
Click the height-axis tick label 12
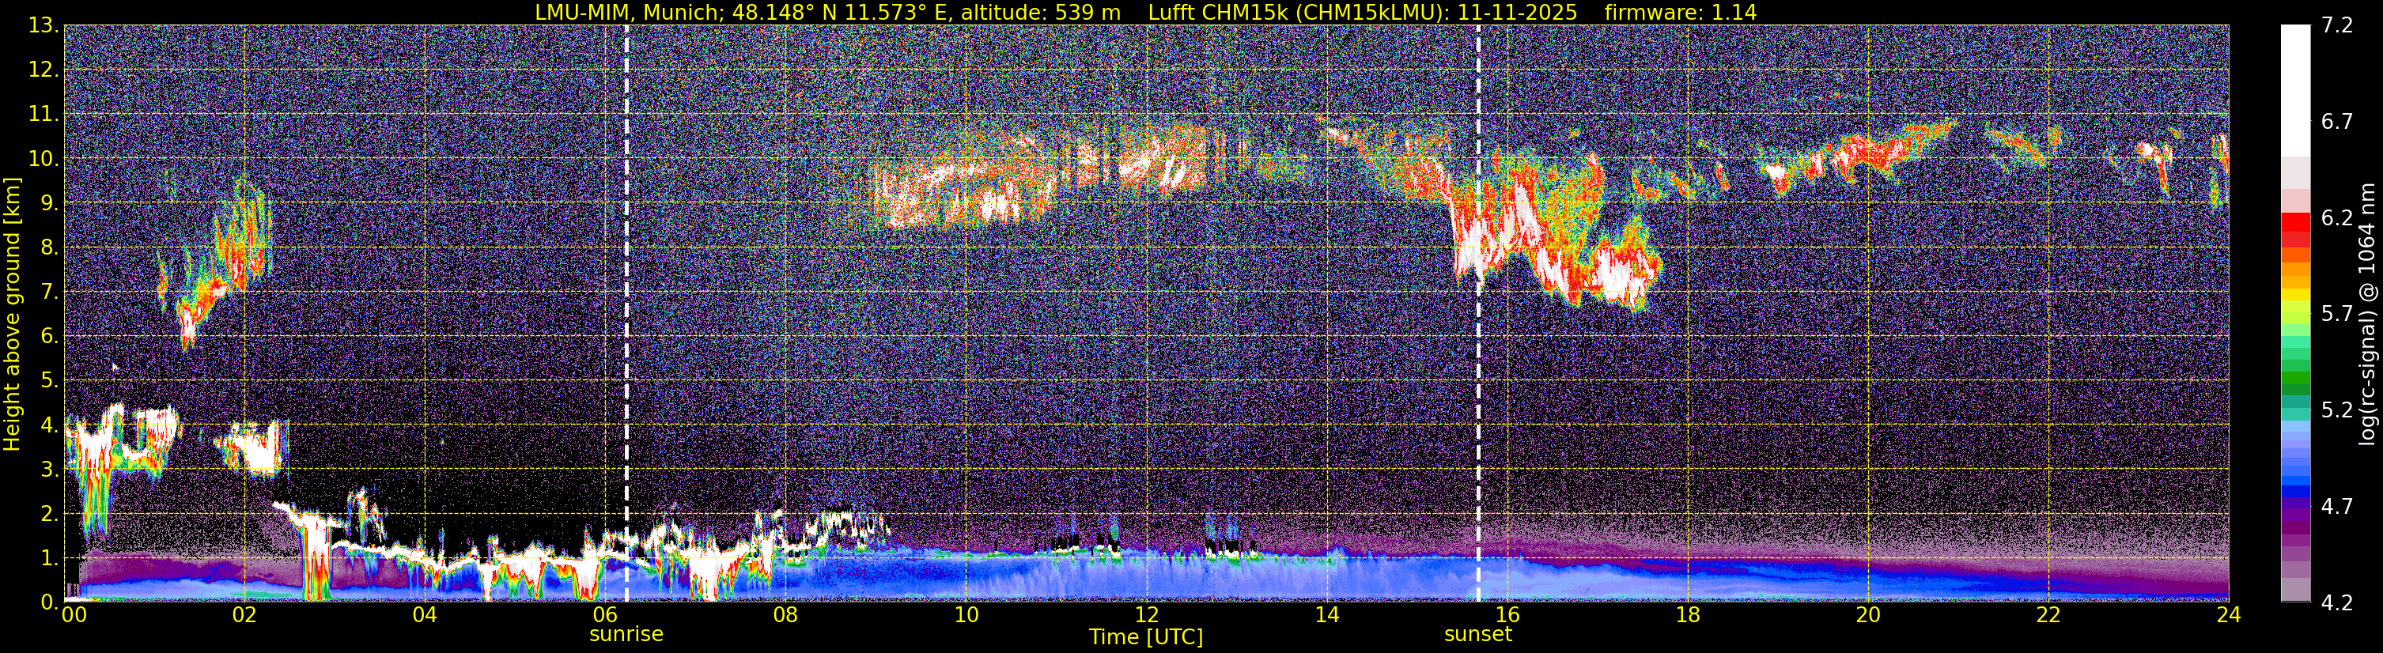pyautogui.click(x=43, y=70)
